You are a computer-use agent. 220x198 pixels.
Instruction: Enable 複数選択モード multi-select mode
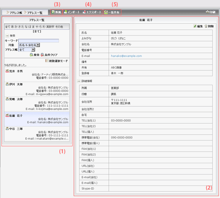click(56, 61)
